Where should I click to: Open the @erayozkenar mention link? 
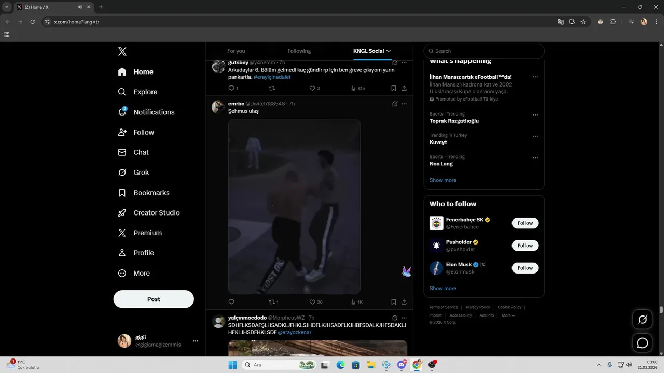click(x=295, y=332)
